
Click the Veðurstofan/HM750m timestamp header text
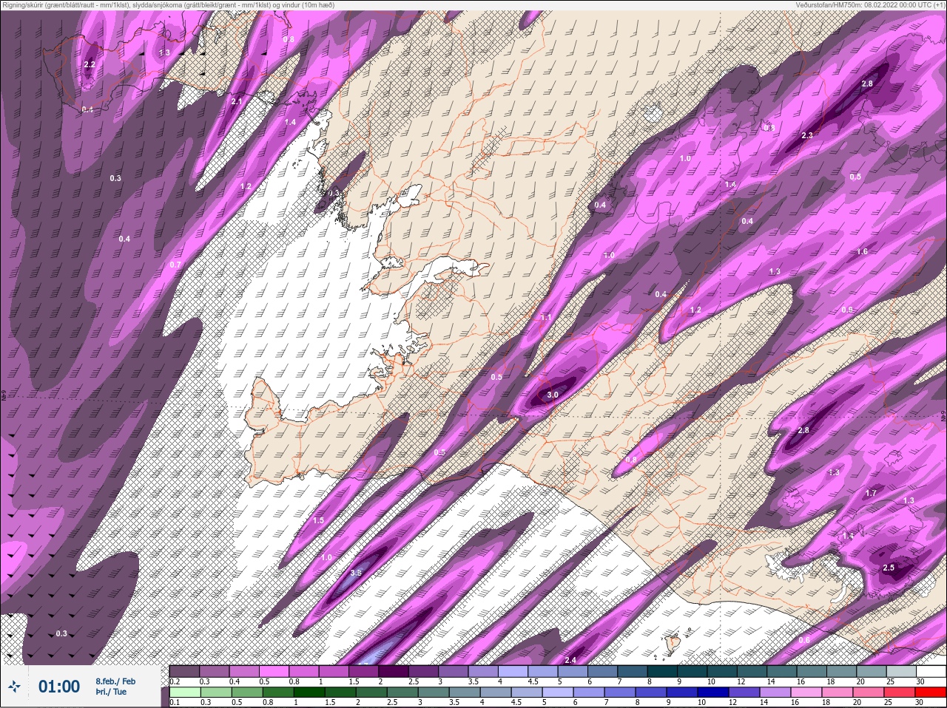(x=870, y=4)
